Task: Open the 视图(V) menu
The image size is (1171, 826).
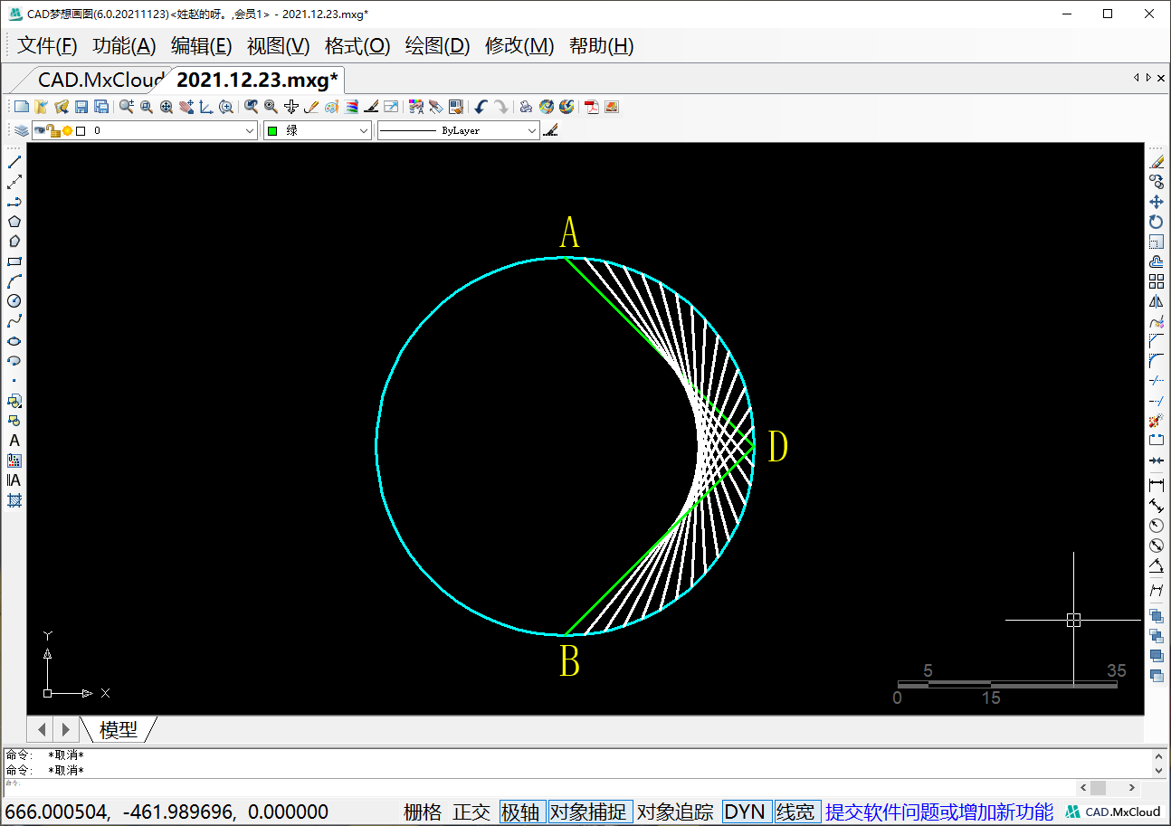Action: (279, 46)
